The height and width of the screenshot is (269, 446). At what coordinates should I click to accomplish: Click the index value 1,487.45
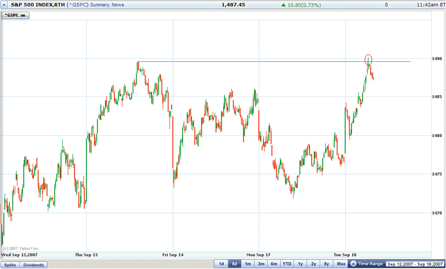(233, 5)
